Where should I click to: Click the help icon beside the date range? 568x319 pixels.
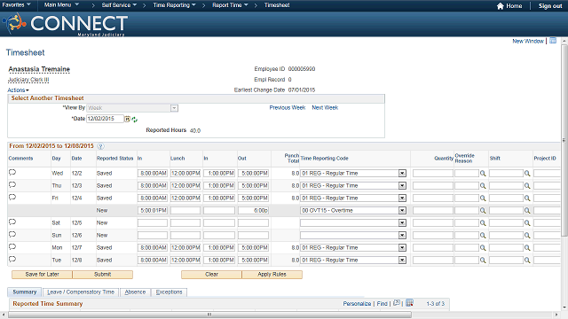pos(100,146)
